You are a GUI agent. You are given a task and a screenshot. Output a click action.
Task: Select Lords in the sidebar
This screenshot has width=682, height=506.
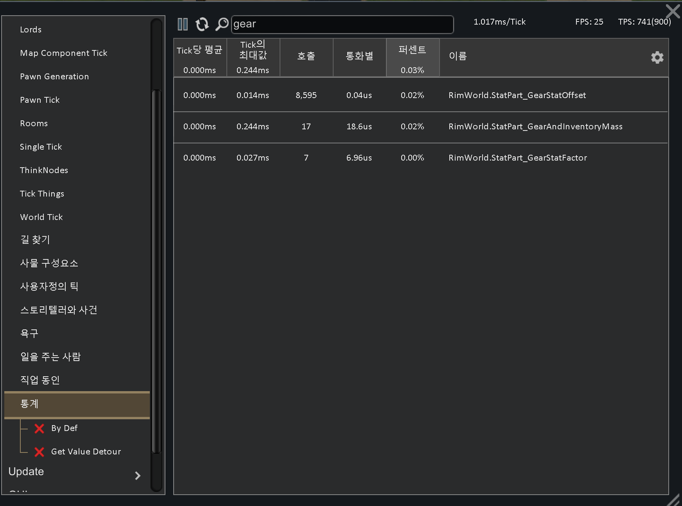(31, 30)
